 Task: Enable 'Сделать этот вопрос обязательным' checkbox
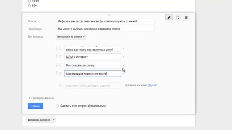click(x=57, y=106)
